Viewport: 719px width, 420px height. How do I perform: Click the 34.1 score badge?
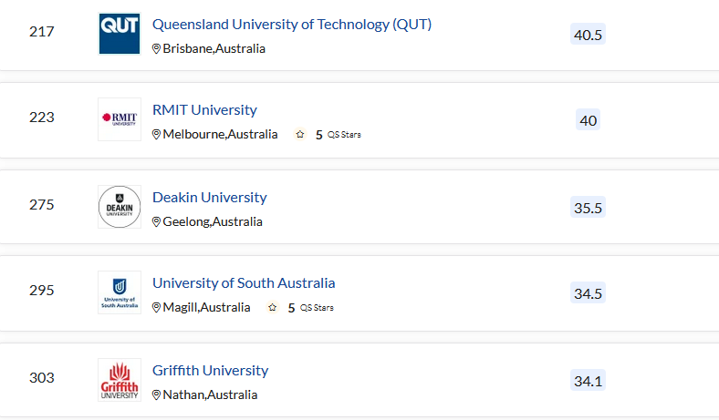tap(588, 381)
